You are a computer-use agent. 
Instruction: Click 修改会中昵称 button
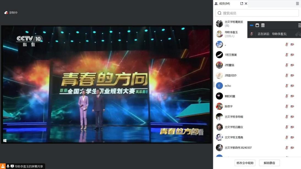click(245, 163)
